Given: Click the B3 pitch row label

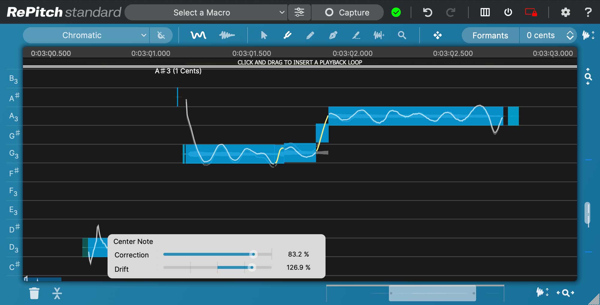Looking at the screenshot, I should point(14,79).
